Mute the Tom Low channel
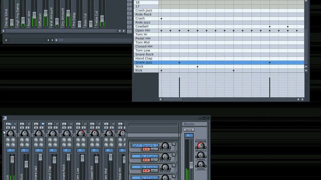Image resolution: width=321 pixels, height=180 pixels. coord(78,128)
